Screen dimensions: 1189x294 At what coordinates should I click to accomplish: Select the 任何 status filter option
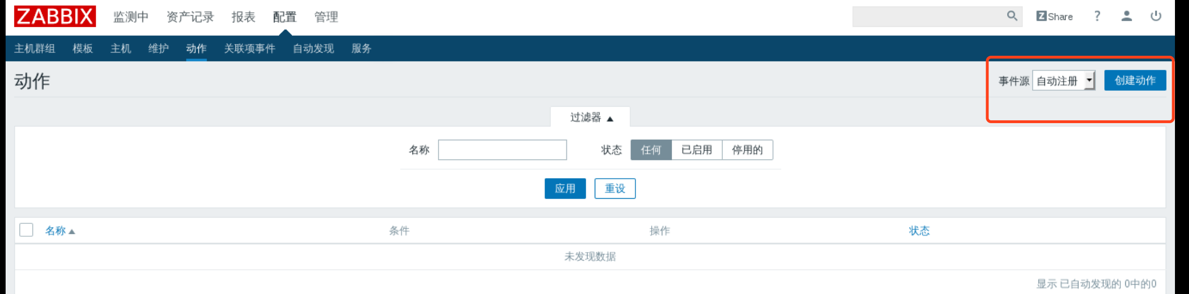tap(651, 150)
